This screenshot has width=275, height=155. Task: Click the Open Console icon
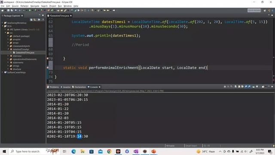pos(263,87)
